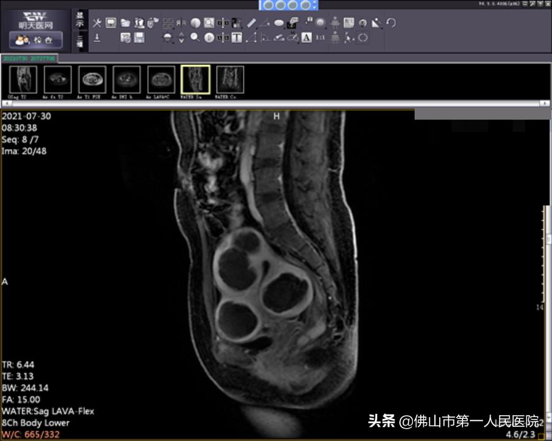
Task: Choose the ellipse region-of-interest tool
Action: point(279,23)
